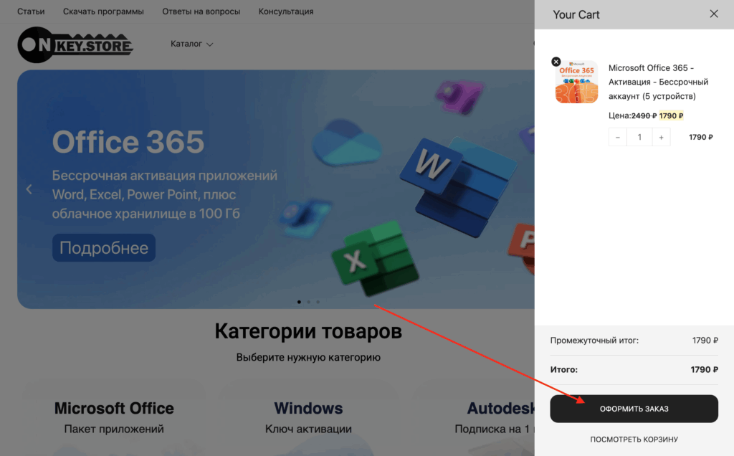Open ПОСМОТРЕТЬ КОРЗИНУ link
This screenshot has height=456, width=734.
[x=634, y=439]
